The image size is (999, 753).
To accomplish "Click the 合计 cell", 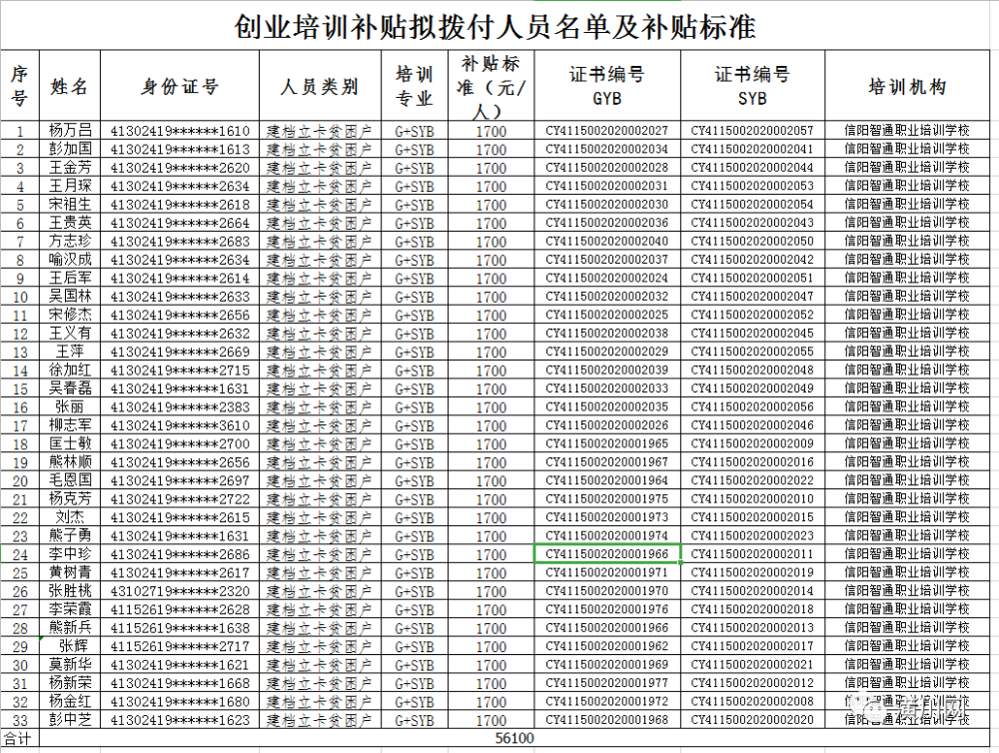I will tap(18, 739).
